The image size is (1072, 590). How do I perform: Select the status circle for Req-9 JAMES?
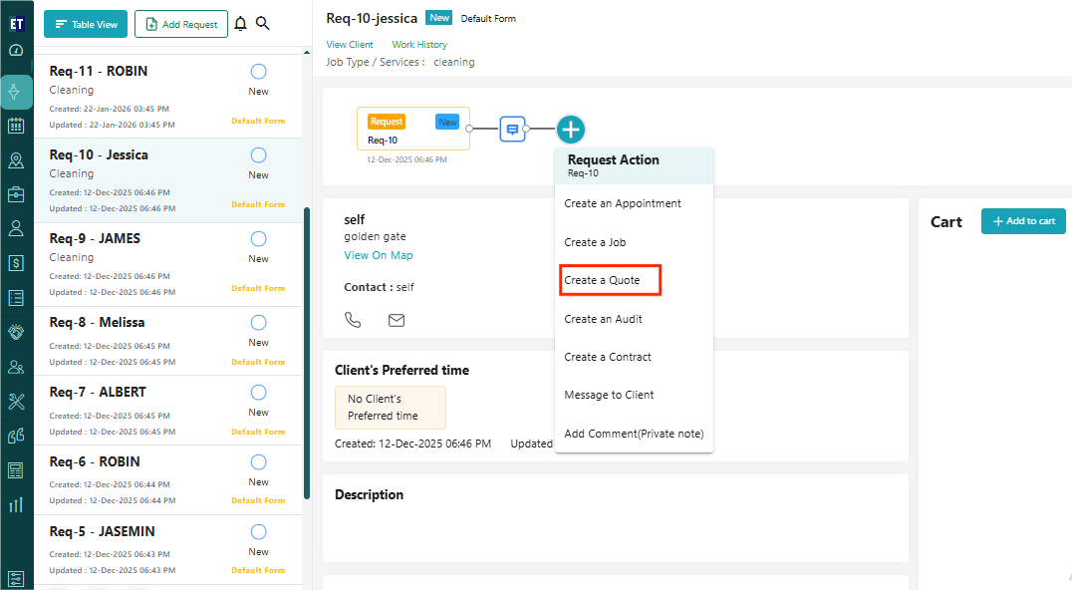(258, 239)
